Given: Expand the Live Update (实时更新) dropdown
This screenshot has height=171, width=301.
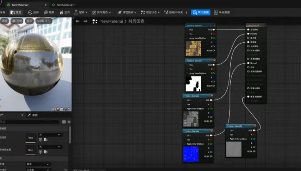Looking at the screenshot, I should tap(101, 12).
